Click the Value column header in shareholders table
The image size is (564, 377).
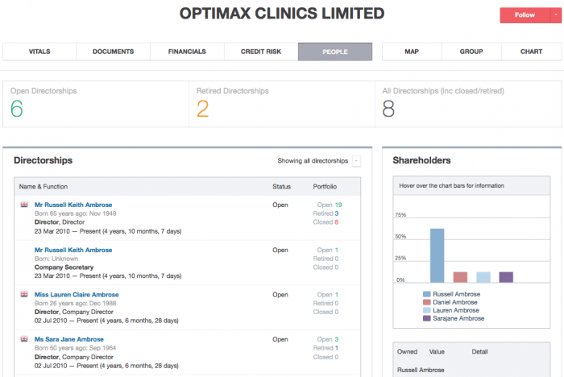click(x=437, y=351)
